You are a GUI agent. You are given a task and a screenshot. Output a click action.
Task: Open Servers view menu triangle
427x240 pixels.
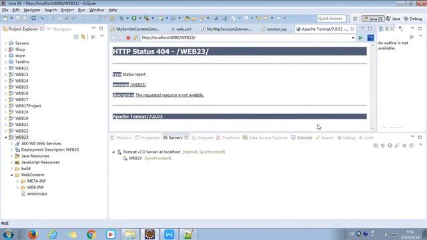tap(420, 145)
